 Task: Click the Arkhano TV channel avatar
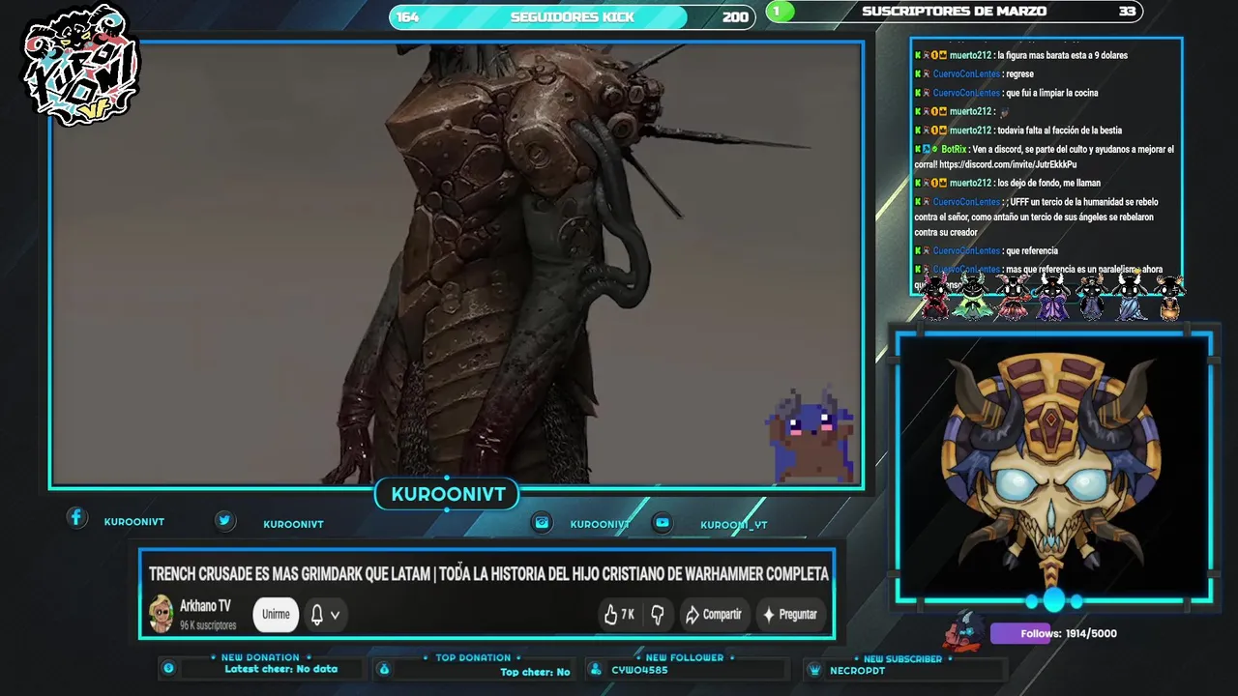tap(161, 614)
